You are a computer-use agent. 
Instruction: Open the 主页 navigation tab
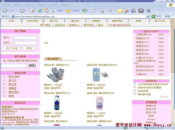point(11,21)
